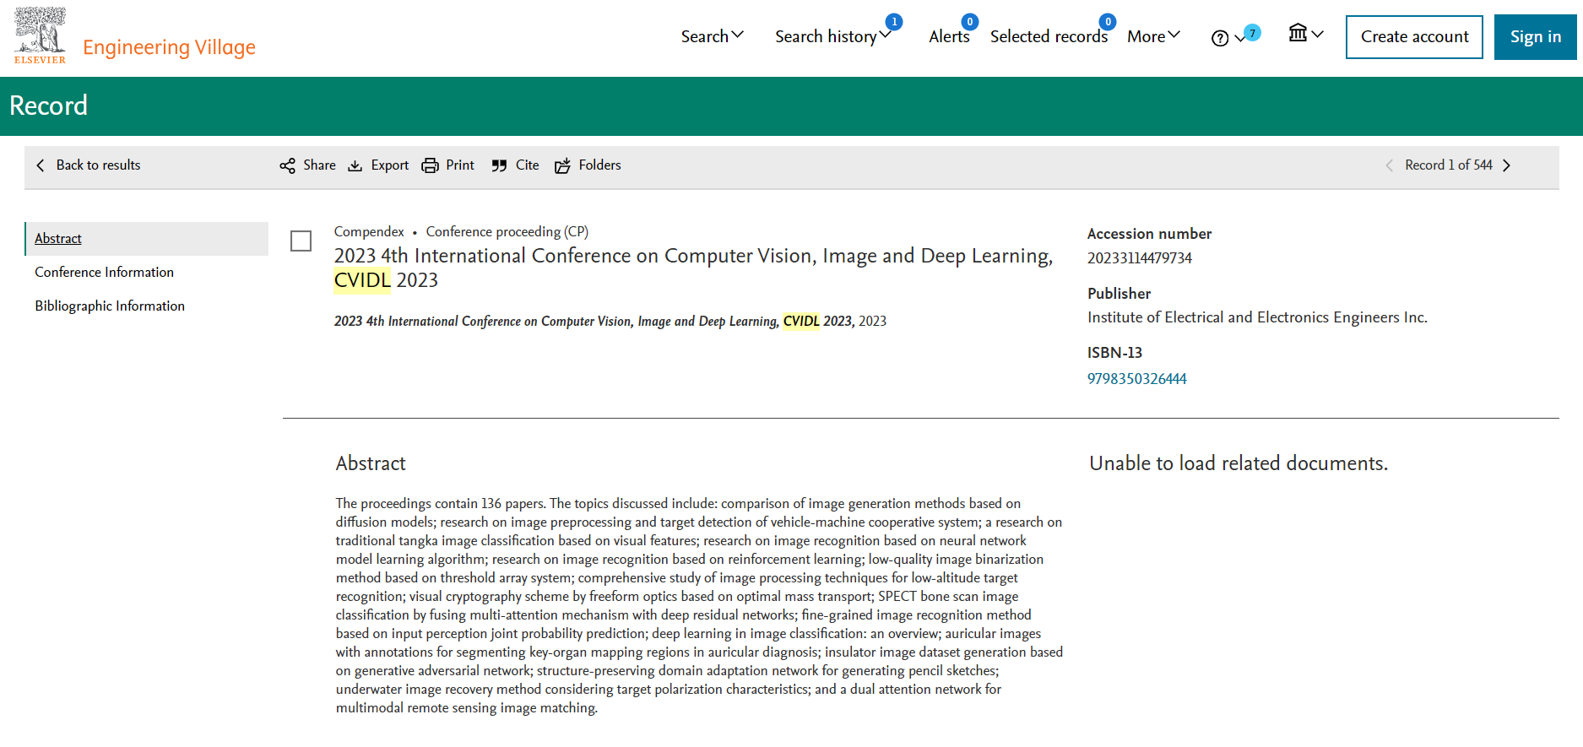Screen dimensions: 1583x747
Task: Expand the Search dropdown menu
Action: pos(713,36)
